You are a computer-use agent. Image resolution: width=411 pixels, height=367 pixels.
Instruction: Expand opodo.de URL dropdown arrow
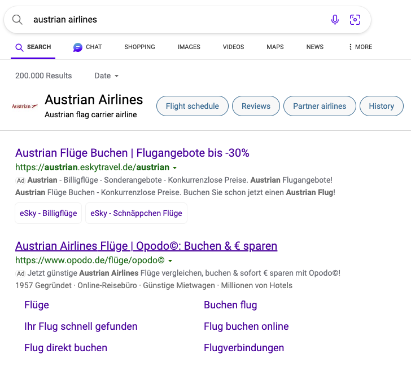point(170,260)
